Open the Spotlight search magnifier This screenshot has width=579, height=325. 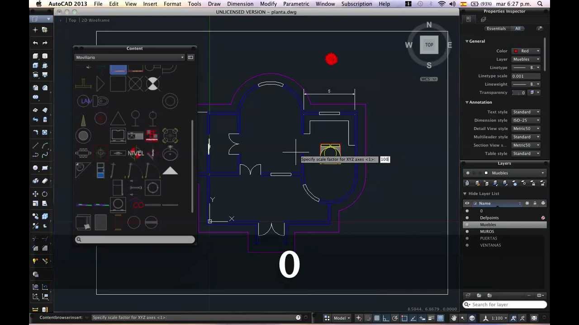[540, 4]
